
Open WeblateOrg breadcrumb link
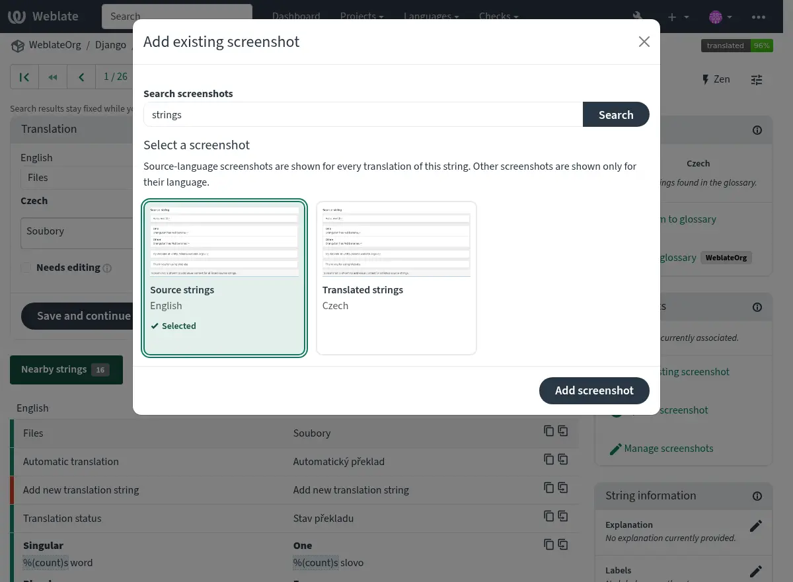pyautogui.click(x=55, y=46)
